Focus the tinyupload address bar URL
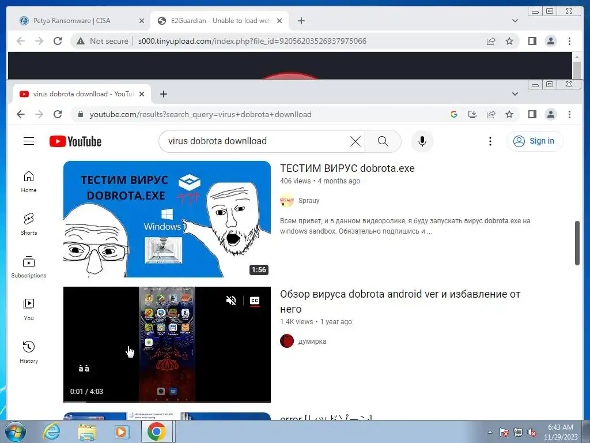Viewport: 590px width, 443px height. [252, 41]
